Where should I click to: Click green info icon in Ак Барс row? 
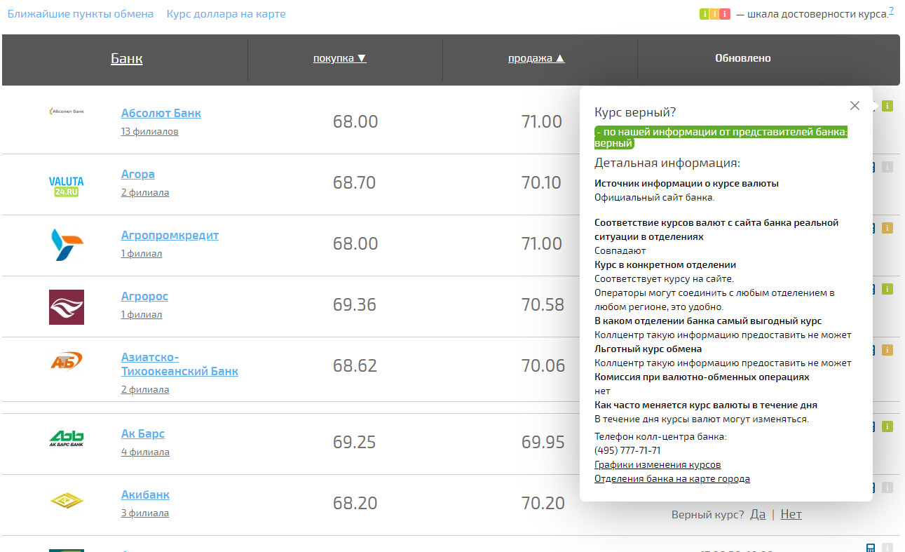pyautogui.click(x=887, y=426)
